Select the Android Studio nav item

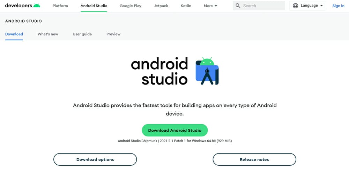[x=94, y=6]
